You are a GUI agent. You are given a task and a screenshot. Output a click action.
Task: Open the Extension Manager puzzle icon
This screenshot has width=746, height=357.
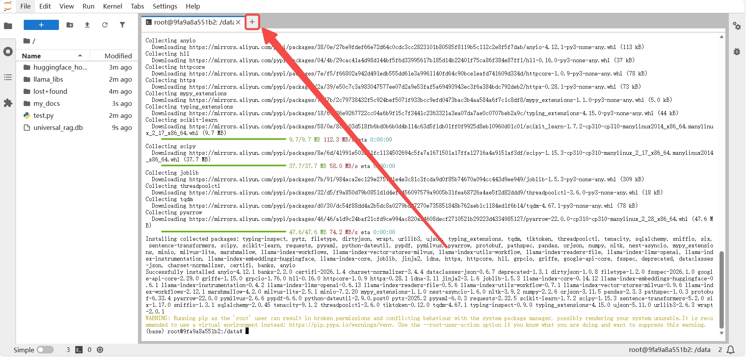point(8,103)
